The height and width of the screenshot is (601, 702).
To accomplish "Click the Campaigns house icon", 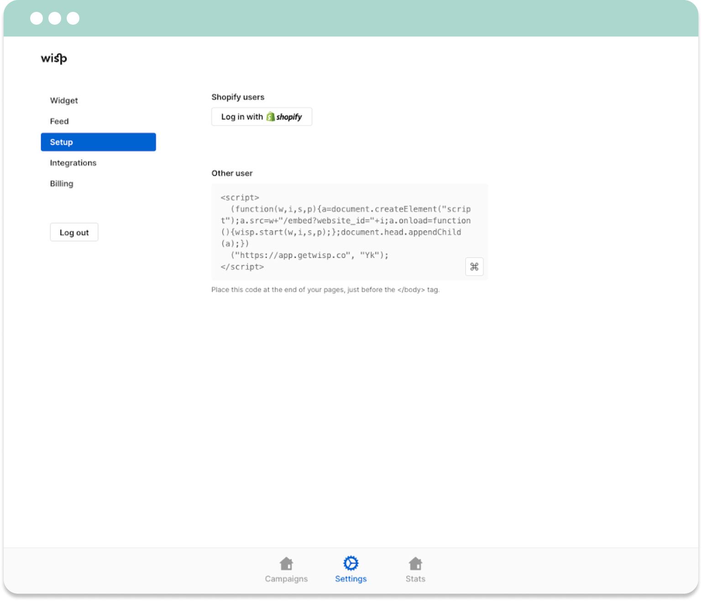I will [286, 564].
